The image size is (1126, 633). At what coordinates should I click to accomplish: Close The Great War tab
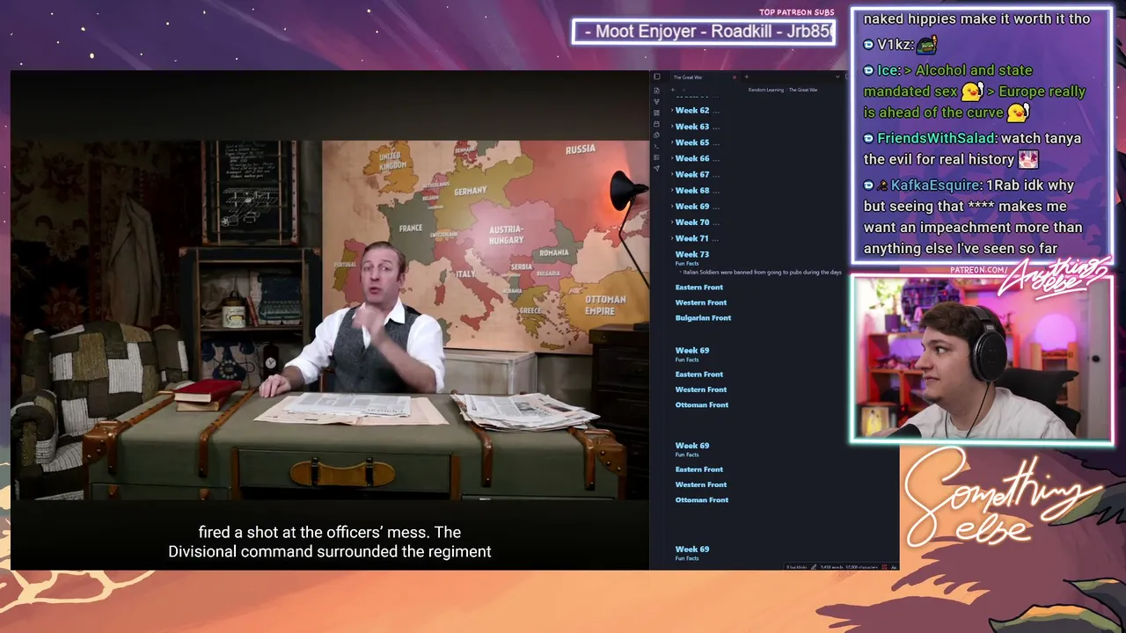735,77
